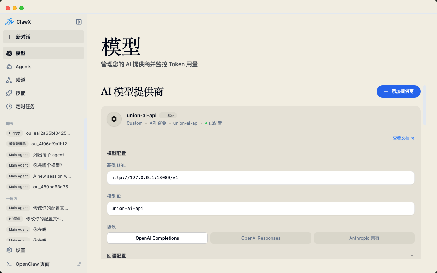The width and height of the screenshot is (437, 273).
Task: Click the gear icon beside 设置
Action: [x=9, y=250]
